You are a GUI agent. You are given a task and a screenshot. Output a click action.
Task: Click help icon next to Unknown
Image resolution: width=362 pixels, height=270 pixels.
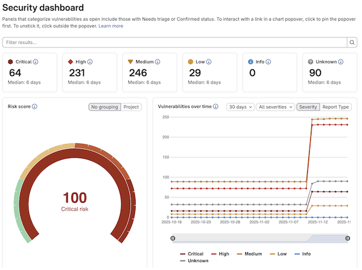[340, 61]
